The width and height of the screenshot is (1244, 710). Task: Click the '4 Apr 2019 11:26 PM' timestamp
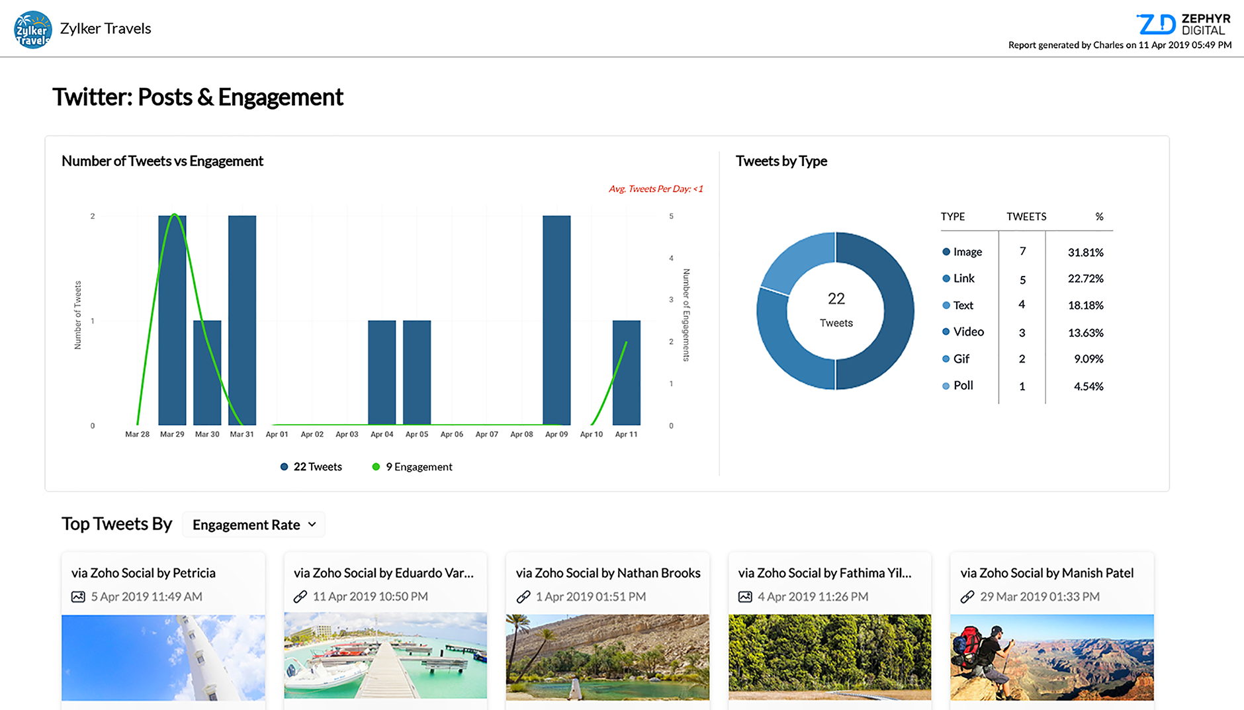pos(813,597)
